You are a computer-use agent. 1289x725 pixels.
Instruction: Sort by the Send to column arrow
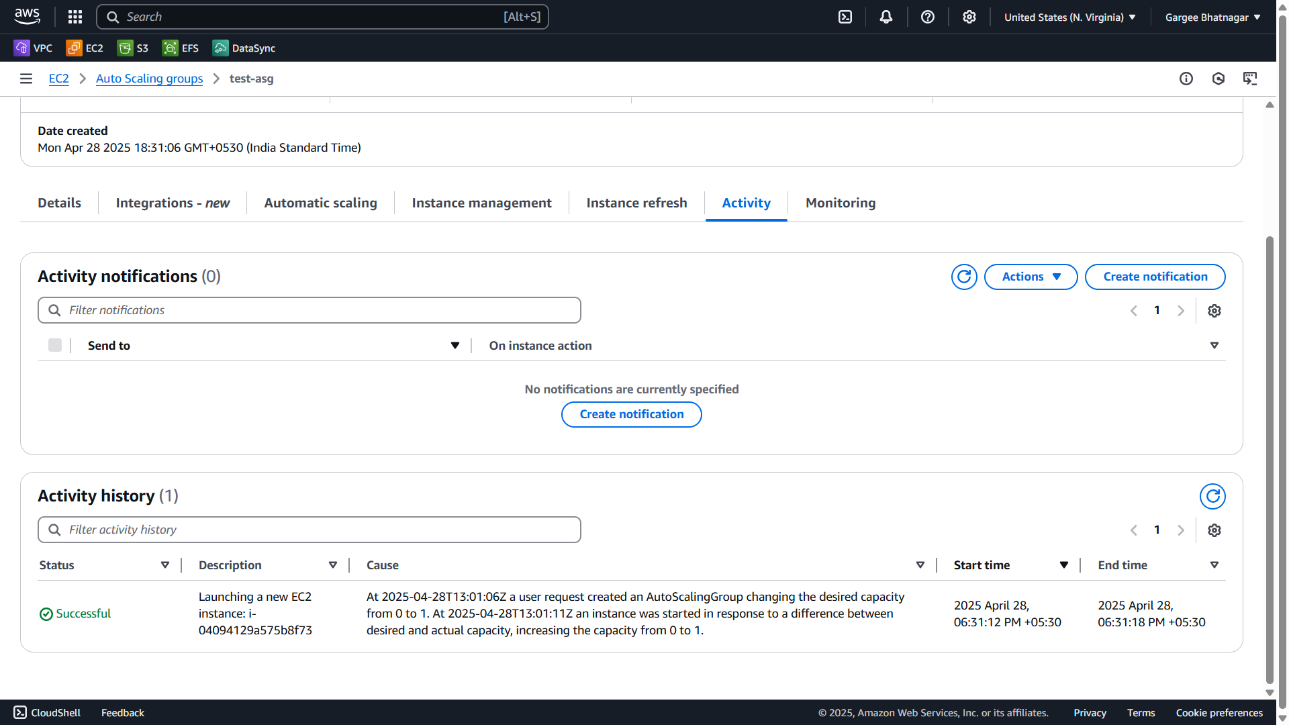[455, 345]
